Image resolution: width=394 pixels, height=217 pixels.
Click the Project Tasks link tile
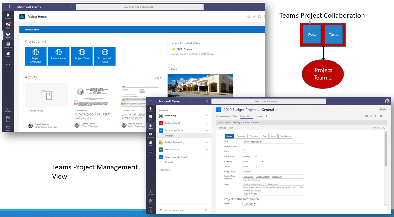point(82,56)
